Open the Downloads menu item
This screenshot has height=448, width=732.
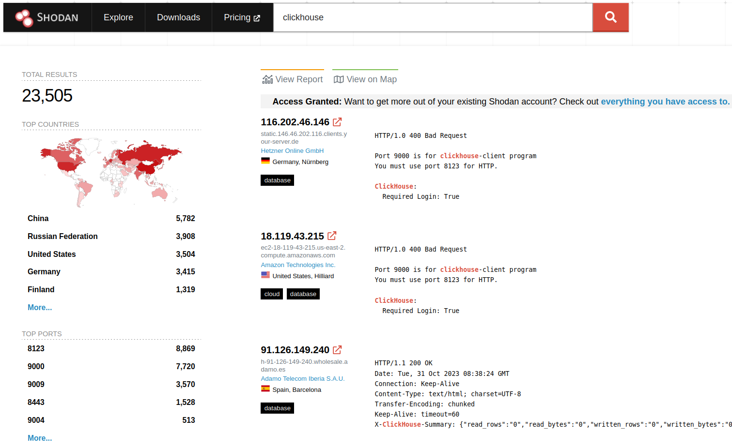(x=178, y=17)
